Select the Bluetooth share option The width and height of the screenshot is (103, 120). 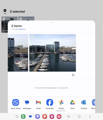[94, 102]
